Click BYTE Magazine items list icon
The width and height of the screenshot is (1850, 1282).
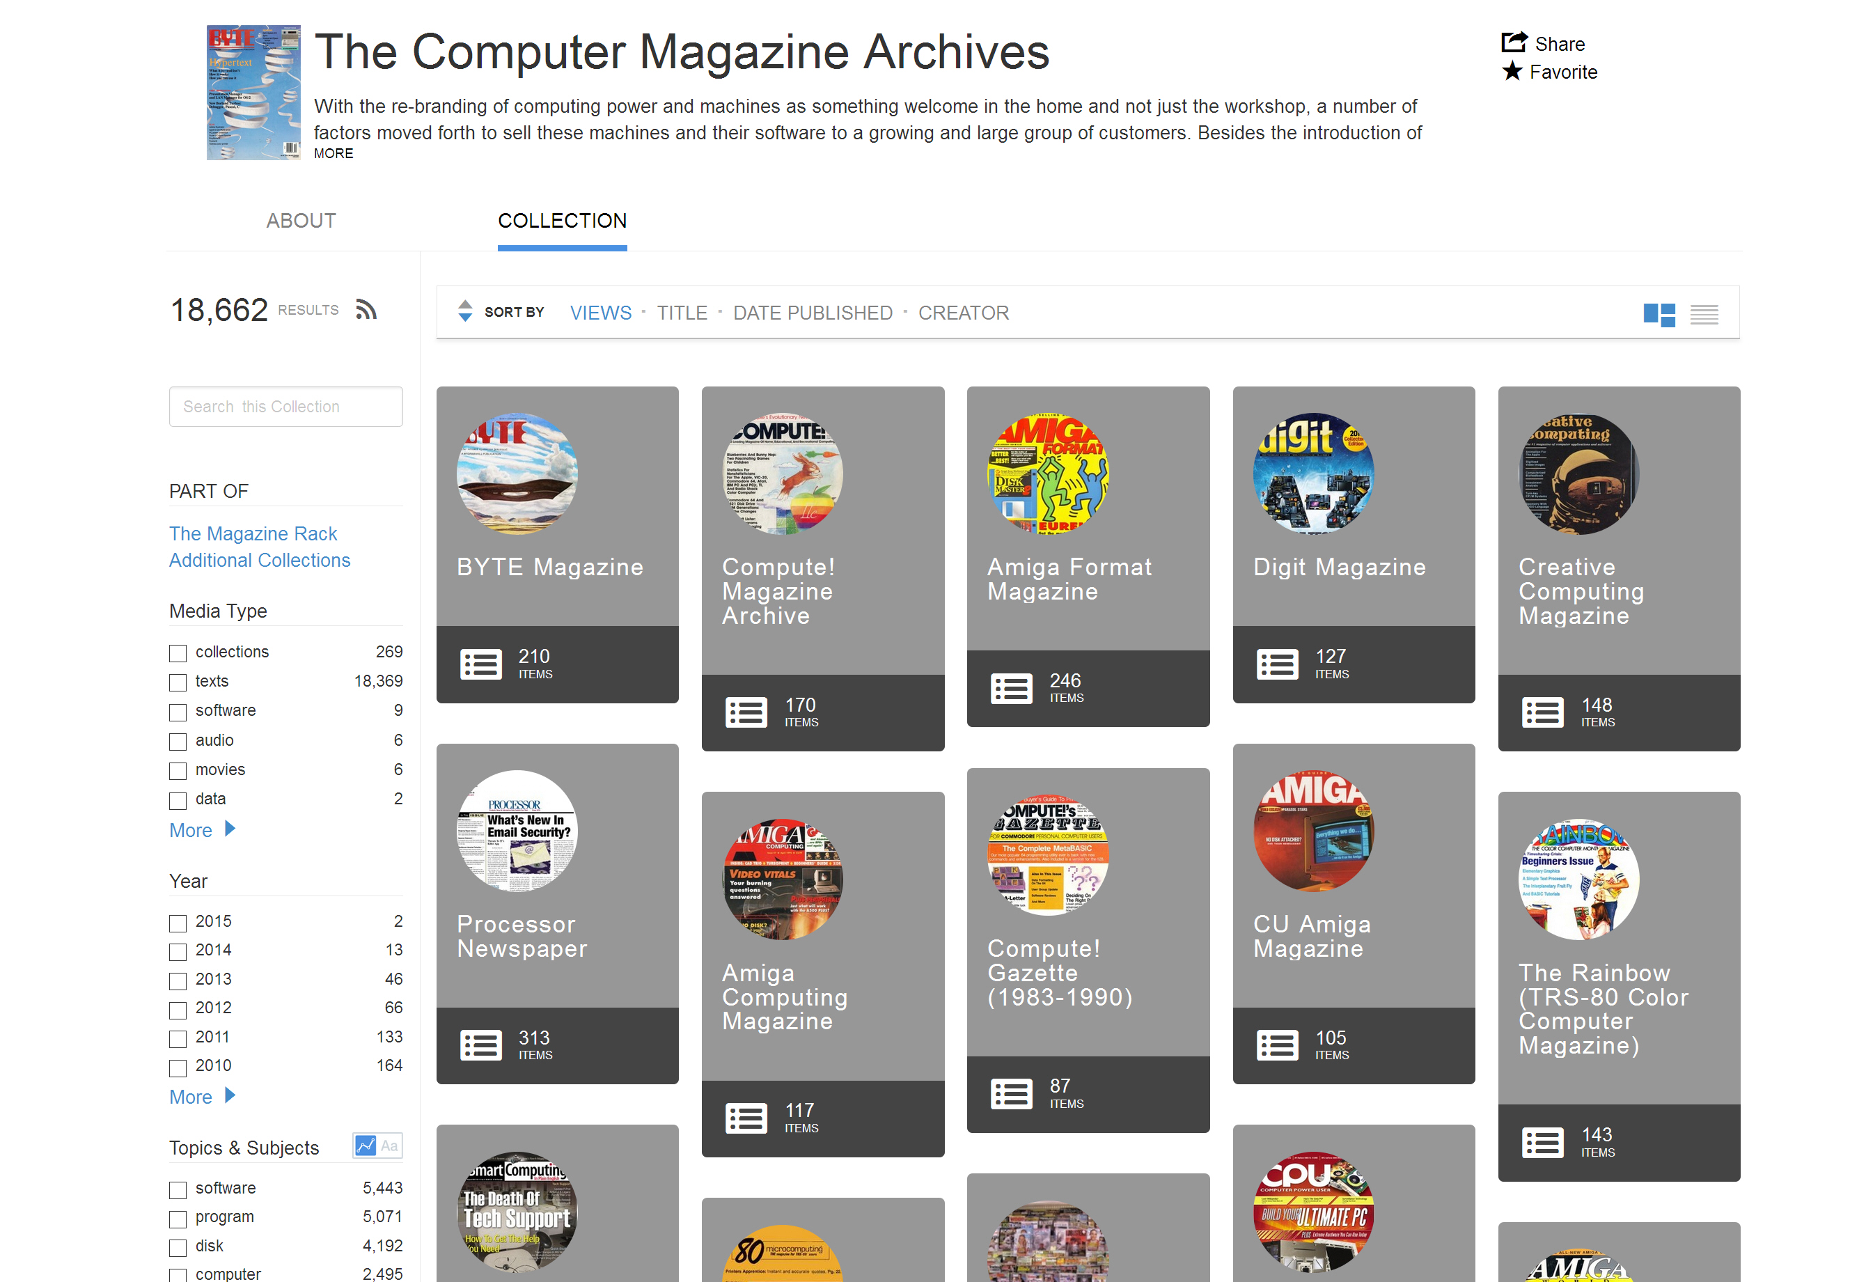point(481,664)
